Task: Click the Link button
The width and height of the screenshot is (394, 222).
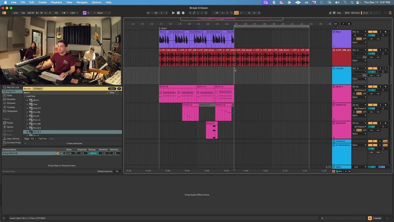Action: click(16, 13)
